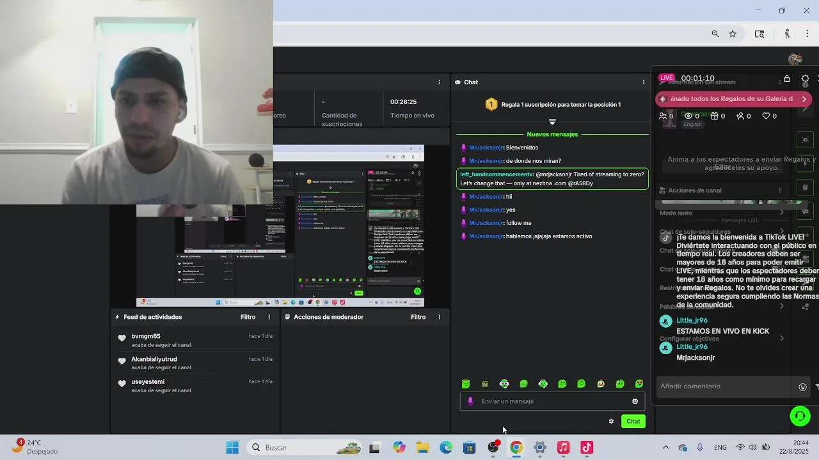Screen dimensions: 819x460
Task: Open chat settings gear beside Chat button
Action: pyautogui.click(x=611, y=421)
